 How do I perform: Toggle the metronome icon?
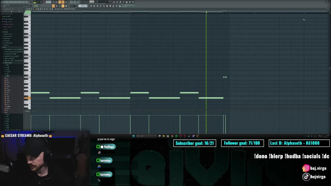(x=53, y=2)
